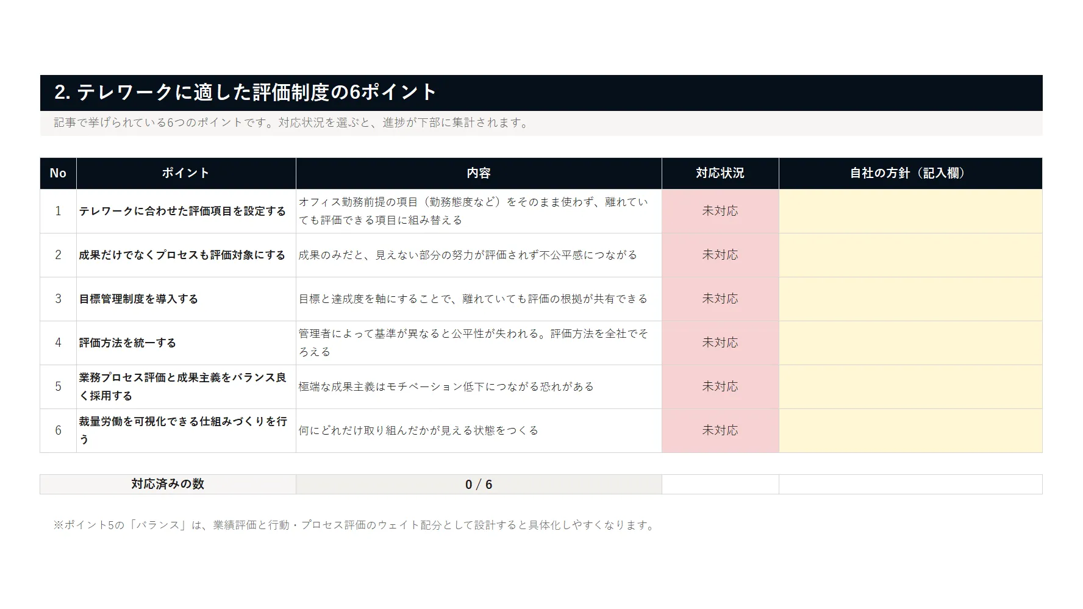Screen dimensions: 1083x609
Task: Select cell 裁量労働を可視化できる仕組みづくりを行う
Action: coord(186,430)
